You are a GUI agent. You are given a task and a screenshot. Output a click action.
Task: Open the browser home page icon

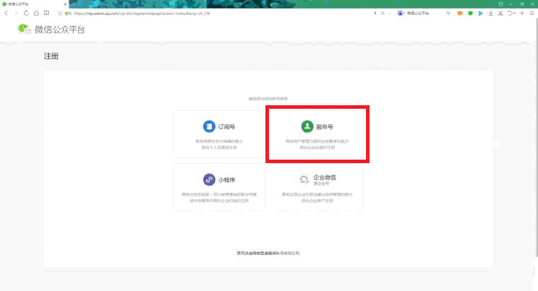36,13
